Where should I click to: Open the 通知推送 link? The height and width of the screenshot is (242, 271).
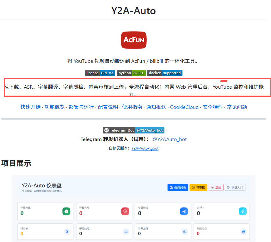156,107
